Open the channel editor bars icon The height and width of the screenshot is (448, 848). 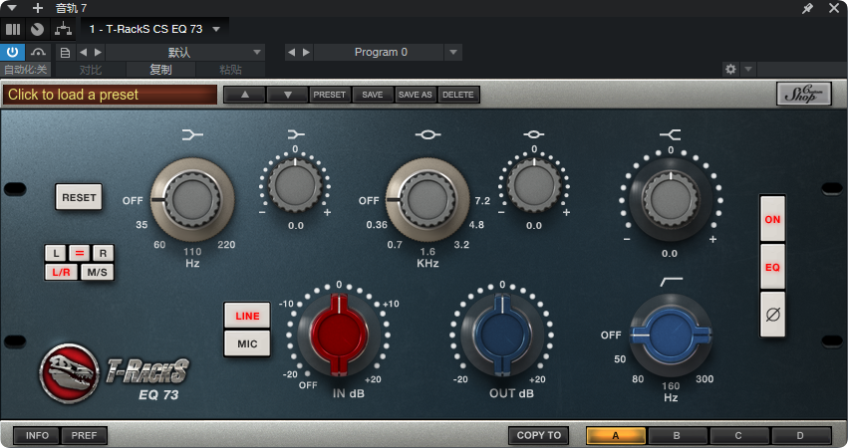coord(13,29)
